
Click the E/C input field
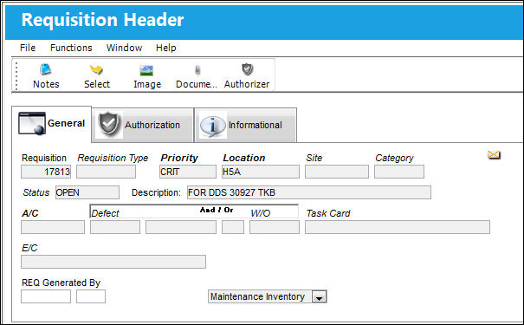[x=113, y=262]
